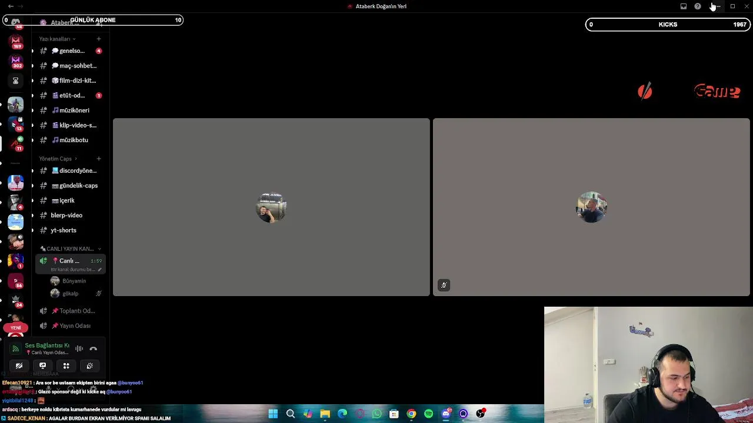Join the Toplantı Od... voice channel
This screenshot has width=753, height=423.
[71, 311]
